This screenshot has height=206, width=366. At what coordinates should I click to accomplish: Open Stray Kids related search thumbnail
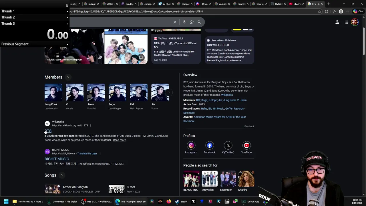tap(209, 179)
